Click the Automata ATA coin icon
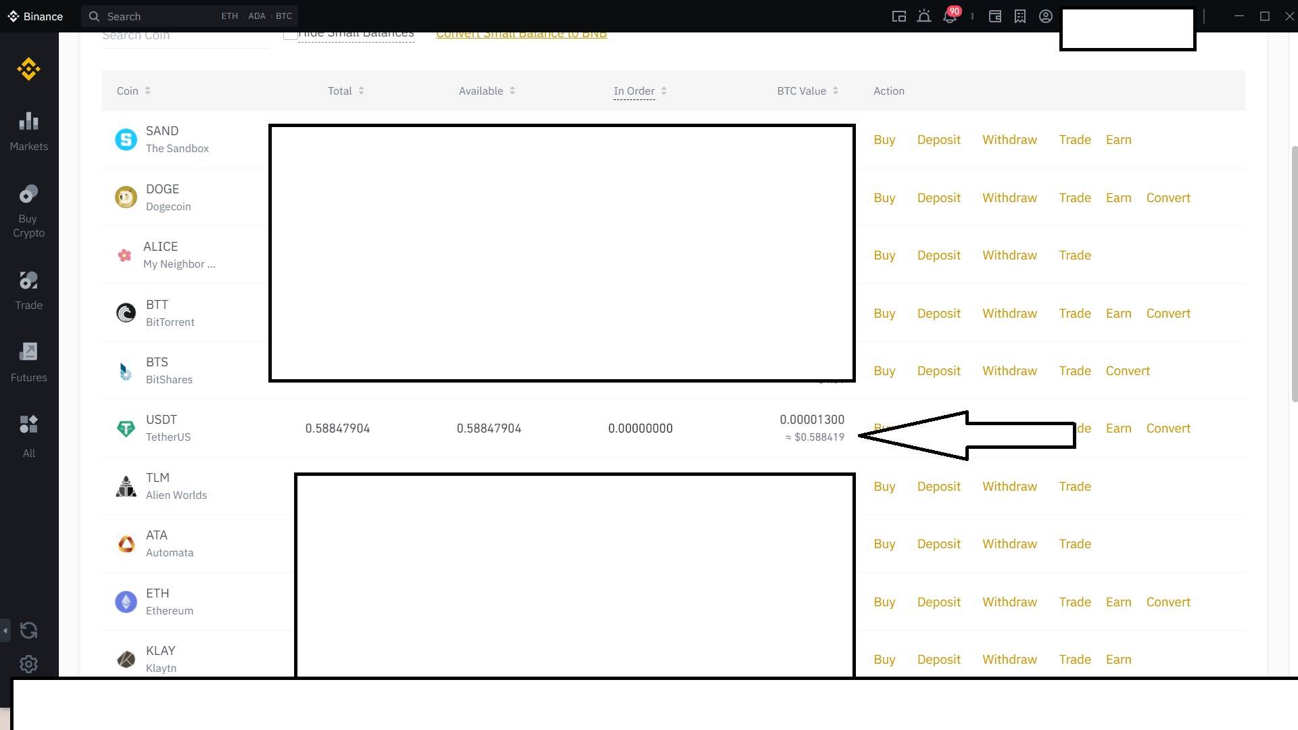Image resolution: width=1298 pixels, height=730 pixels. click(x=126, y=544)
